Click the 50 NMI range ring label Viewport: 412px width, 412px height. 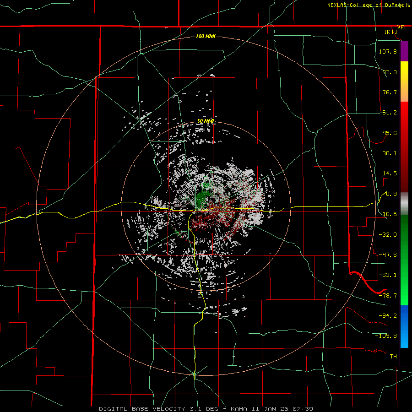tap(206, 121)
